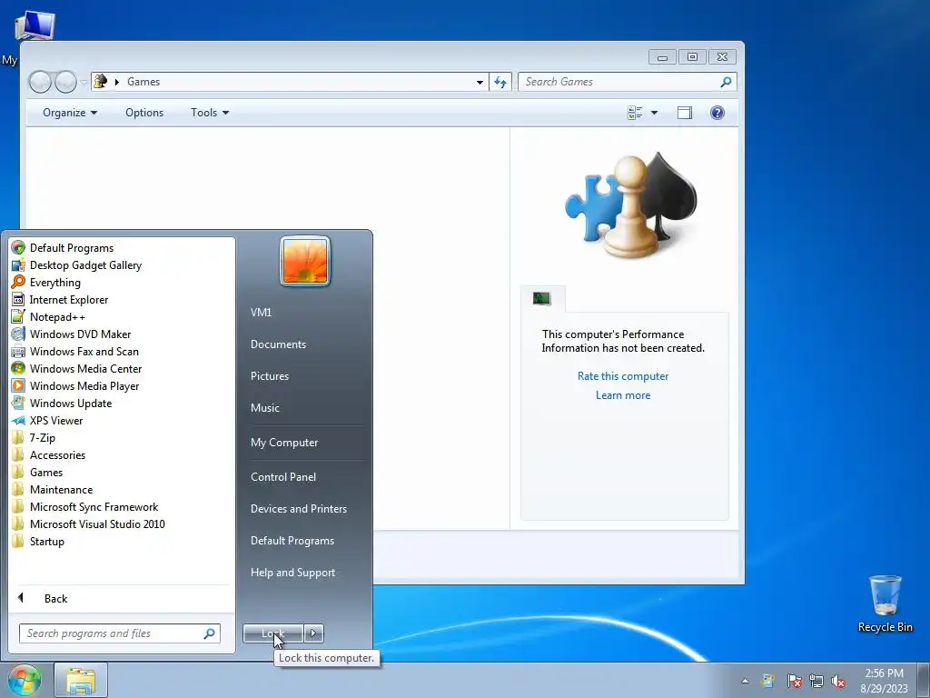Open Devices and Printers
Viewport: 930px width, 698px height.
298,509
